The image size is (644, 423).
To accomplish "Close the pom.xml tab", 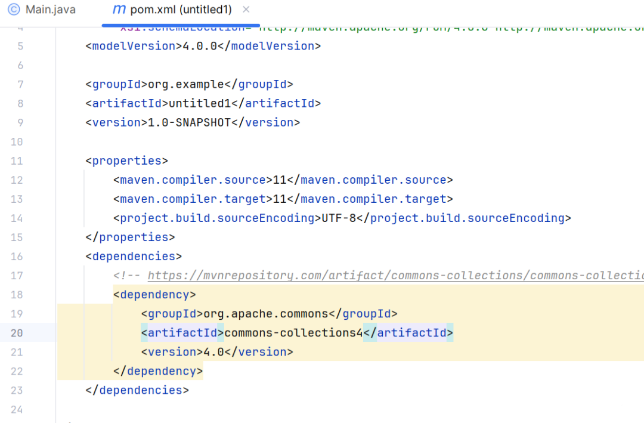I will [x=246, y=10].
